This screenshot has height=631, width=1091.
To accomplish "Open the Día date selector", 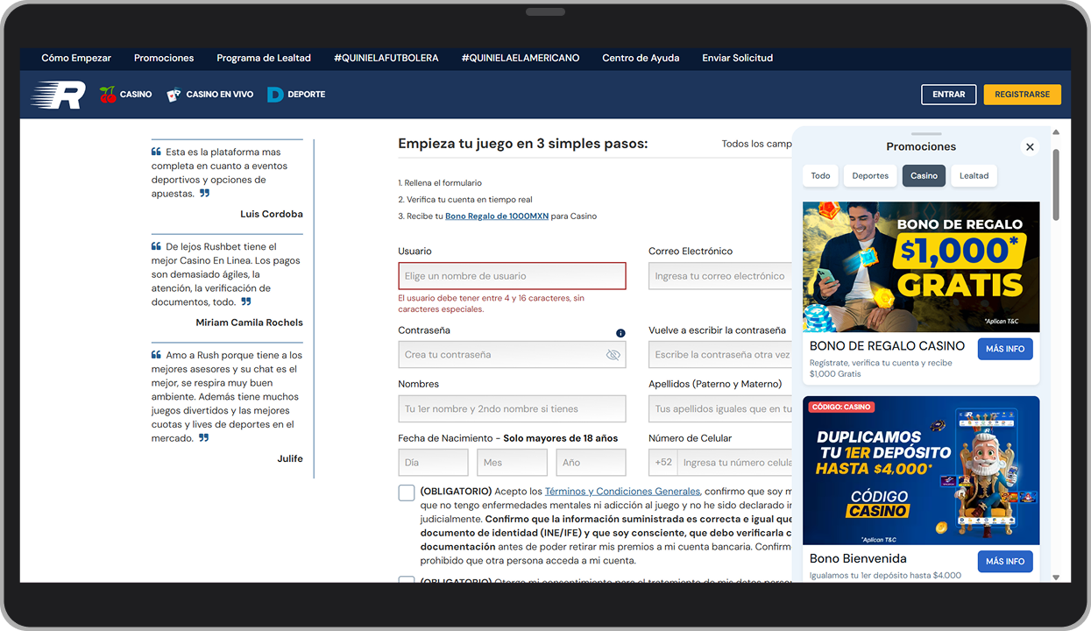I will coord(433,462).
